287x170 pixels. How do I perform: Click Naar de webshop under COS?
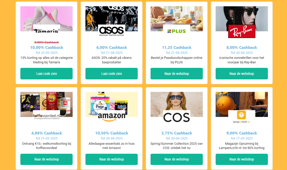click(177, 159)
